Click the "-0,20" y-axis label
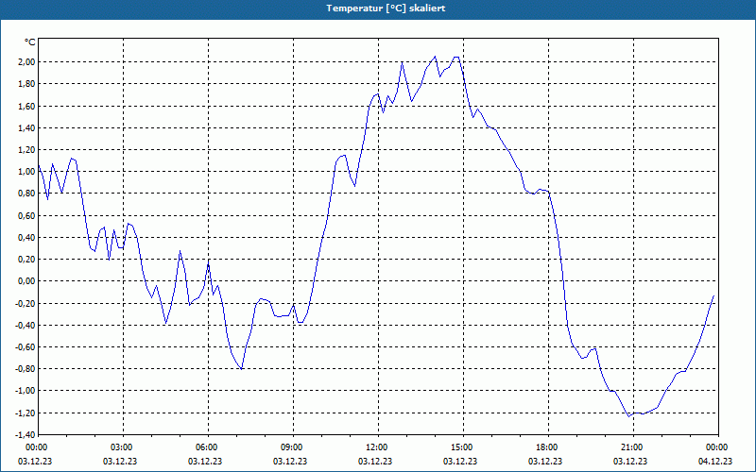 (26, 303)
